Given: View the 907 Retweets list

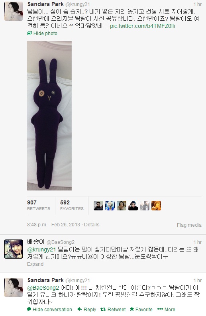Looking at the screenshot, I should coord(39,205).
